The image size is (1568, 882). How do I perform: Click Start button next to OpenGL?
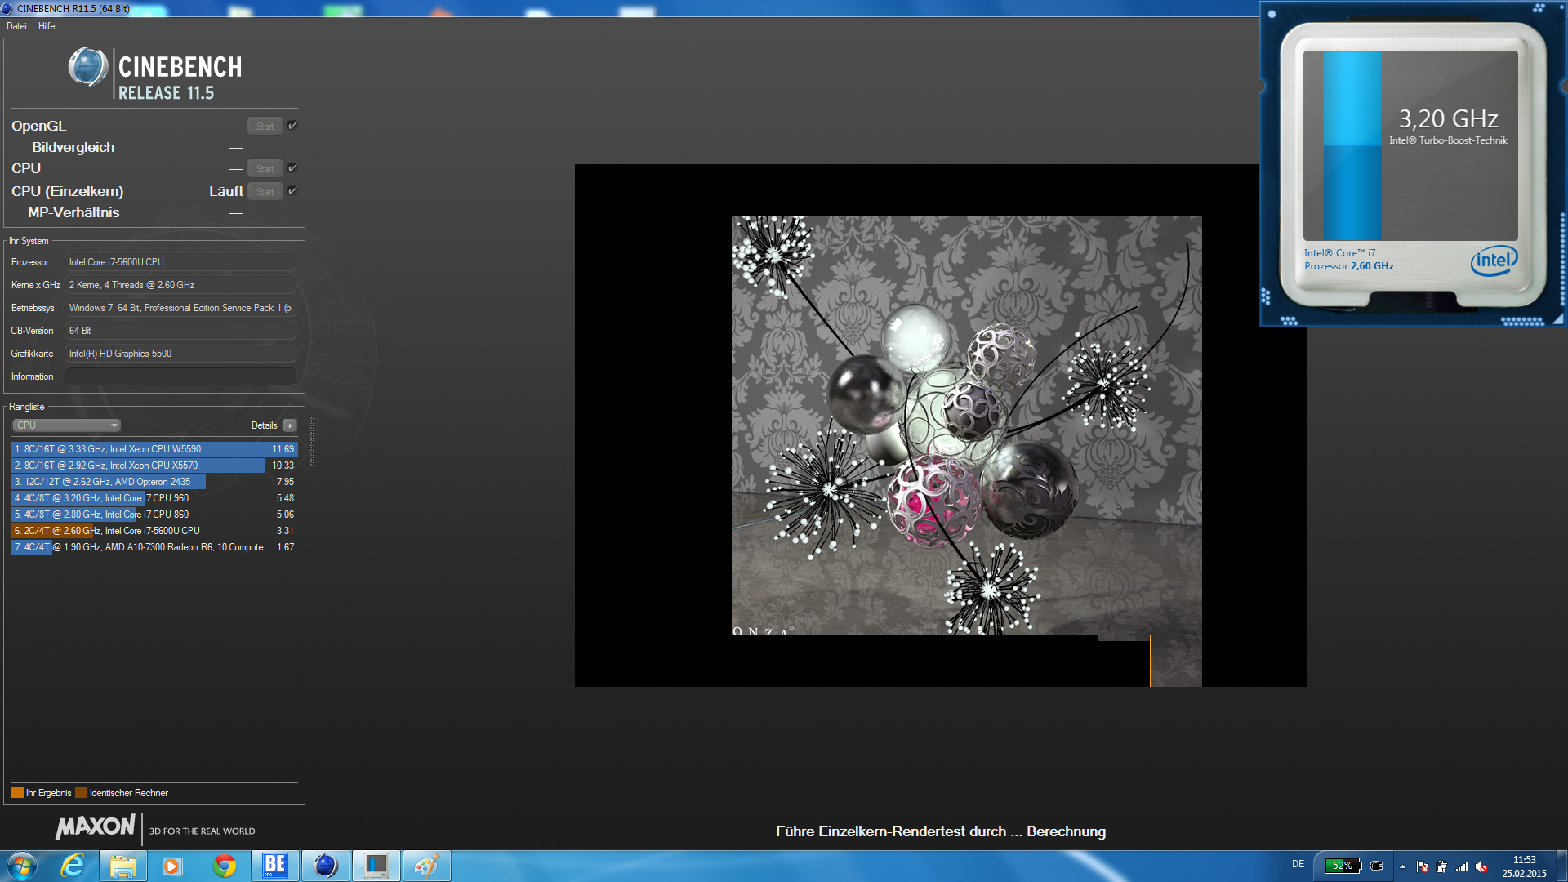265,127
